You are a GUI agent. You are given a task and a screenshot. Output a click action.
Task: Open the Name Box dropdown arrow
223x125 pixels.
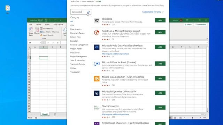[40, 43]
